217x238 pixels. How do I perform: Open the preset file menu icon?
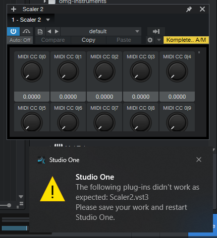(x=40, y=32)
